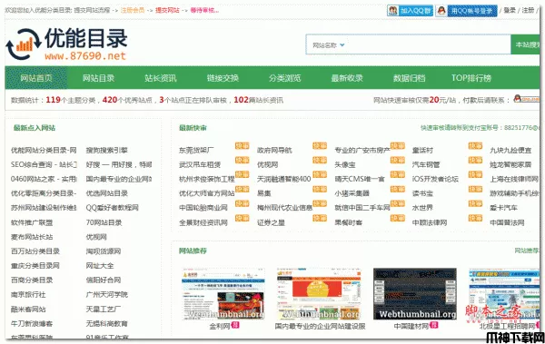
Task: Click the 登录 link at top right
Action: click(x=510, y=10)
